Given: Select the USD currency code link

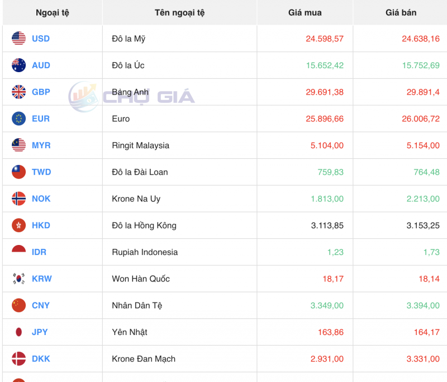Looking at the screenshot, I should 41,39.
